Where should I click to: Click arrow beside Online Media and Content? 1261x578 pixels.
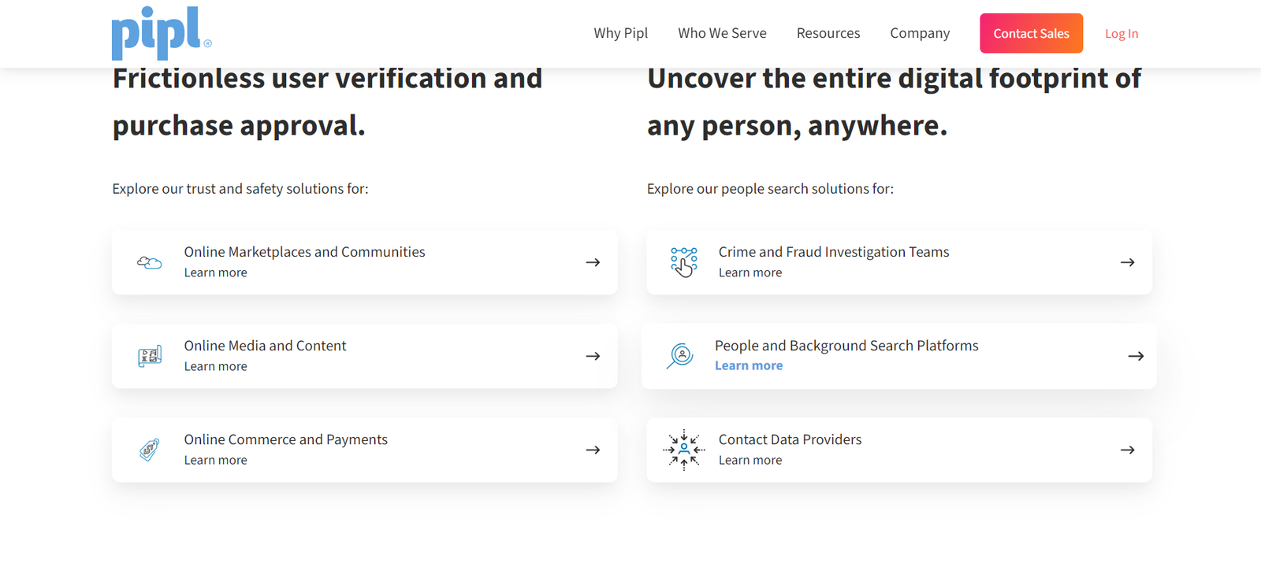tap(593, 356)
